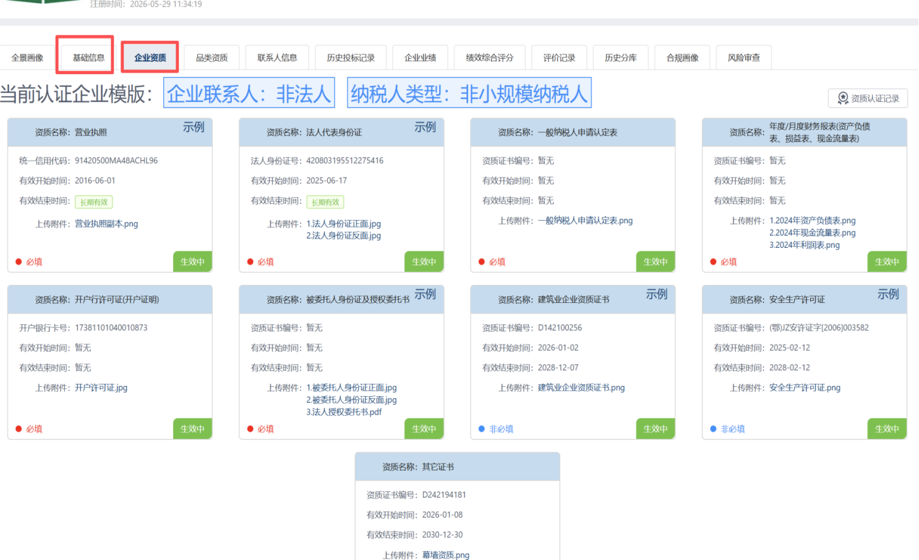Select certificate number D242194181

point(444,495)
